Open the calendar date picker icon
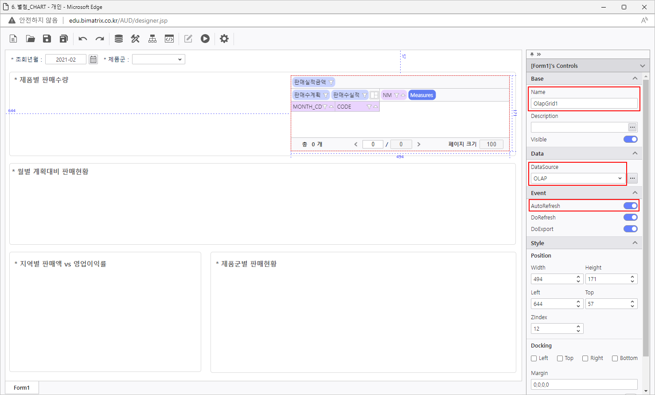655x395 pixels. (93, 59)
